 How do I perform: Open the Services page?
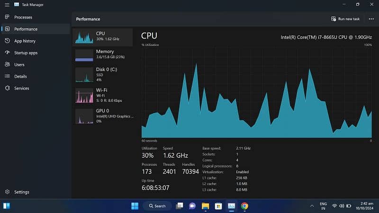click(21, 88)
